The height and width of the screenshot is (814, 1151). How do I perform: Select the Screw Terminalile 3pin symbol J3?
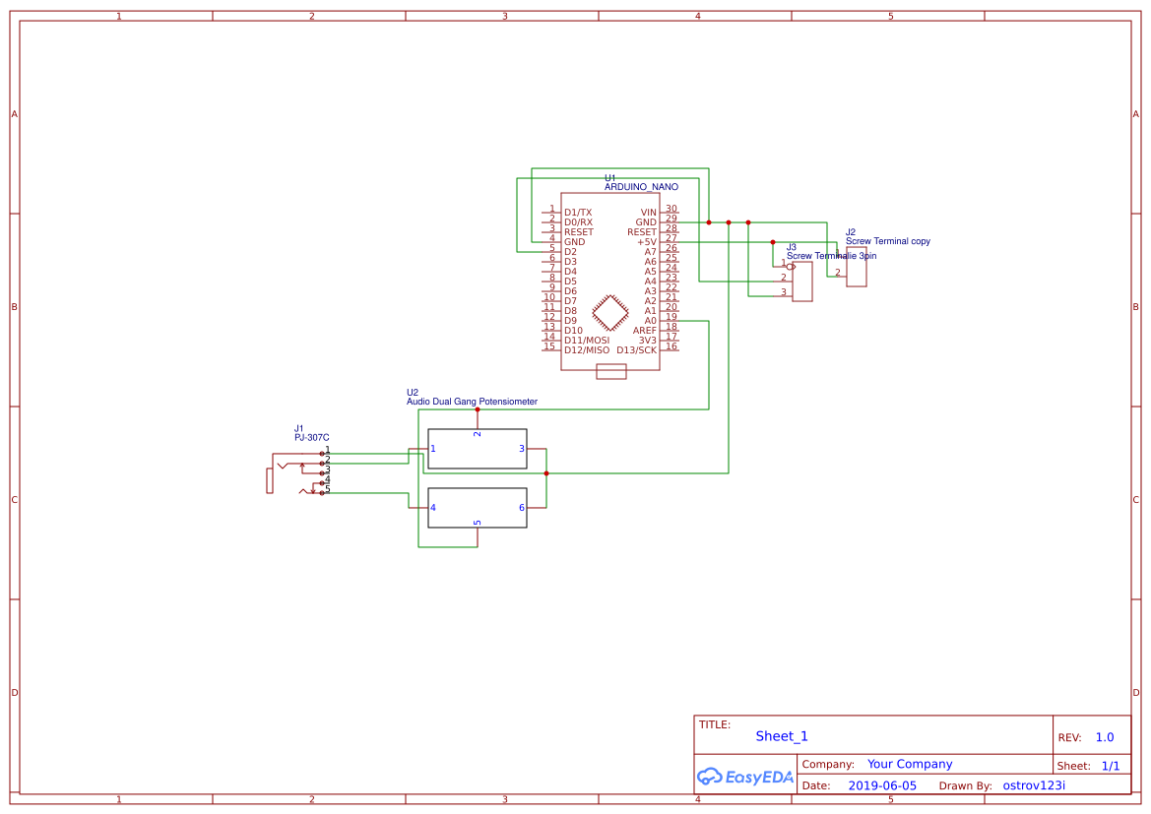click(802, 281)
